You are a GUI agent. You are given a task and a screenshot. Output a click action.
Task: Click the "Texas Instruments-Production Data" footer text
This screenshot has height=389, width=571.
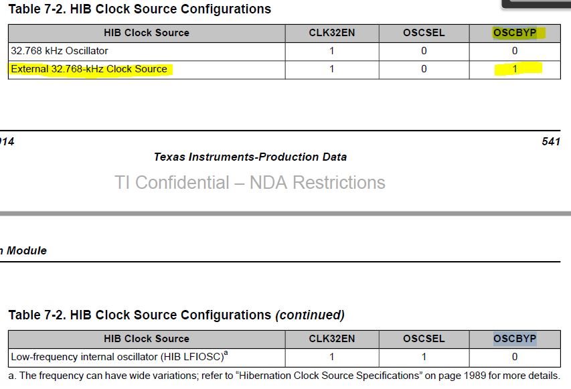[250, 157]
